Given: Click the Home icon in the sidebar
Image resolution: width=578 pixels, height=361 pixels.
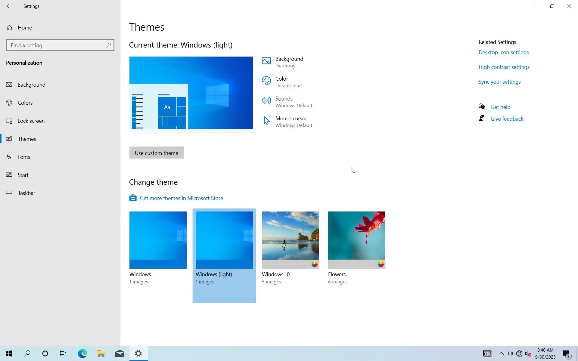Looking at the screenshot, I should click(x=9, y=28).
